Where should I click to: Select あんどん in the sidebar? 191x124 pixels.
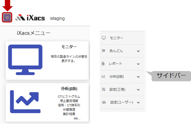click(122, 51)
